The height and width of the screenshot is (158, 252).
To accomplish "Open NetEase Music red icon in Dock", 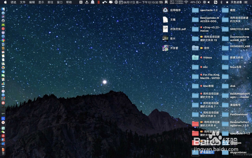I will [x=3, y=136].
